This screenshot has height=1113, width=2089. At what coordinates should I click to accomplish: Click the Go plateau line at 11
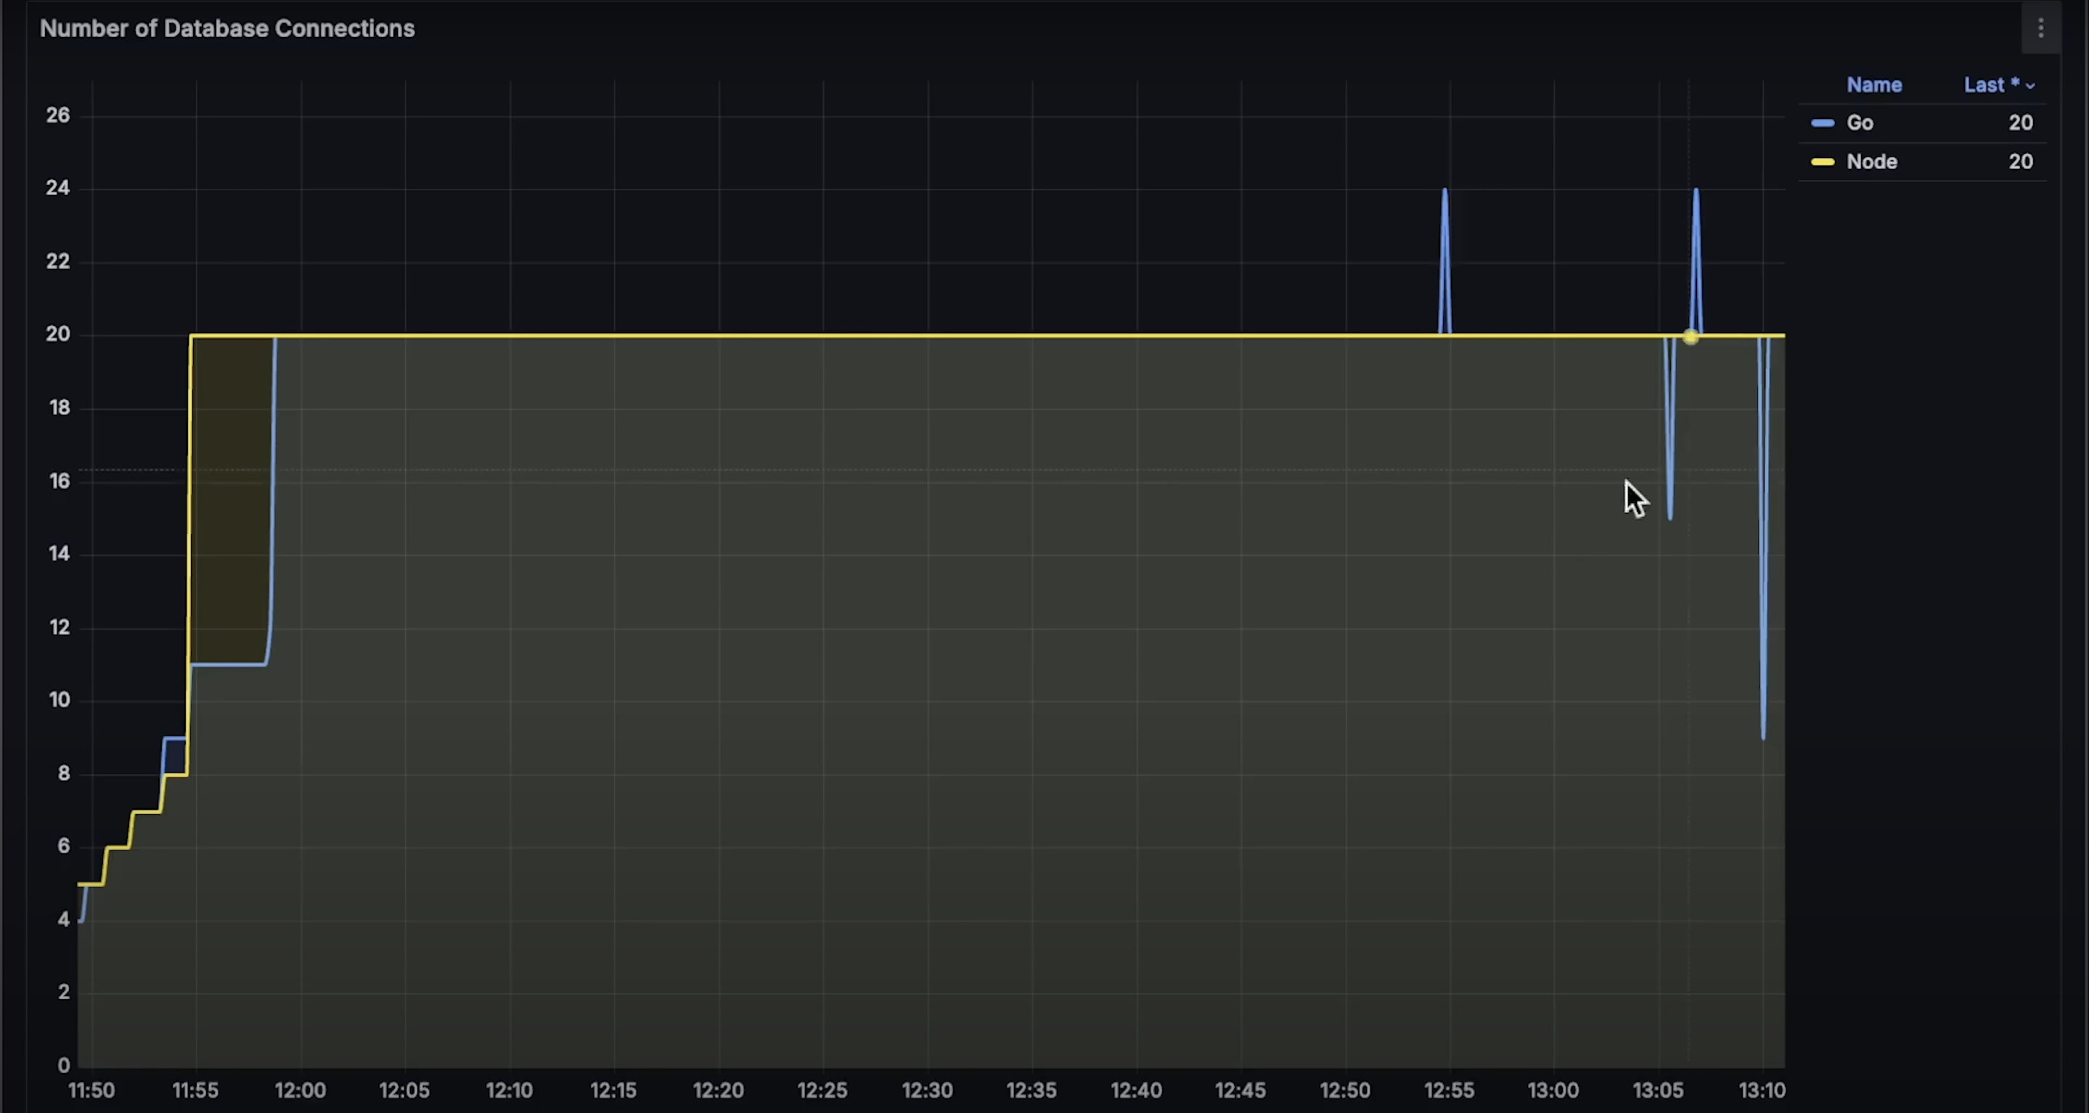(229, 665)
